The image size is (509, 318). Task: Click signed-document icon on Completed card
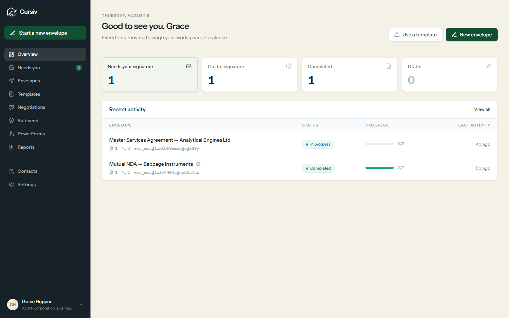pos(389,66)
